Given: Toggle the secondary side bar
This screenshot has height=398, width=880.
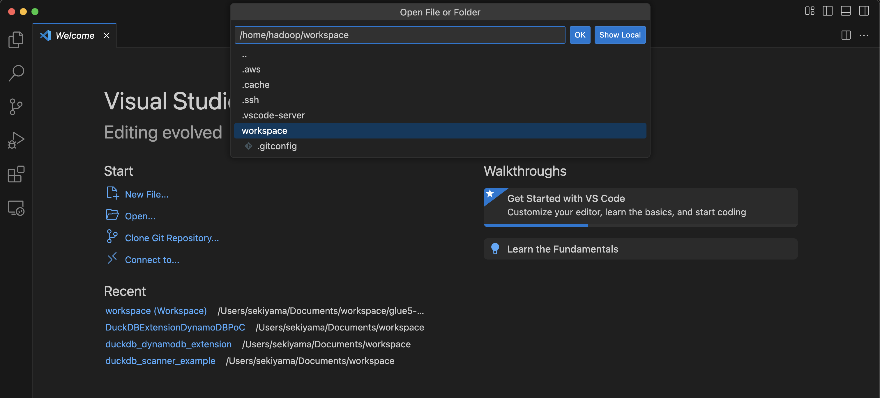Looking at the screenshot, I should (864, 11).
